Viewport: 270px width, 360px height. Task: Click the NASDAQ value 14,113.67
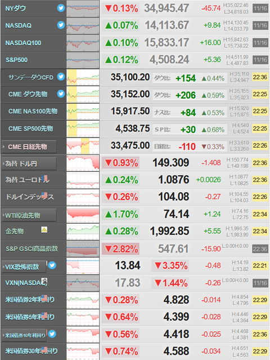(x=167, y=25)
